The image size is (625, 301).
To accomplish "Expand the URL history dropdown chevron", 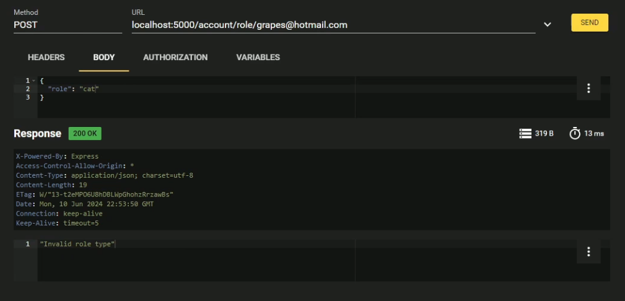I will tap(547, 24).
